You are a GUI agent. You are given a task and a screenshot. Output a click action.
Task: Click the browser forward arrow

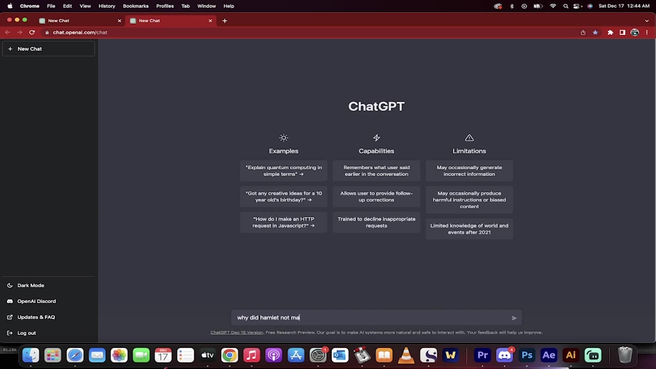click(x=19, y=32)
